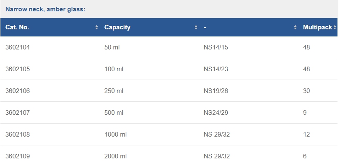The height and width of the screenshot is (168, 340).
Task: Click the Capacity column sort arrows
Action: click(196, 27)
